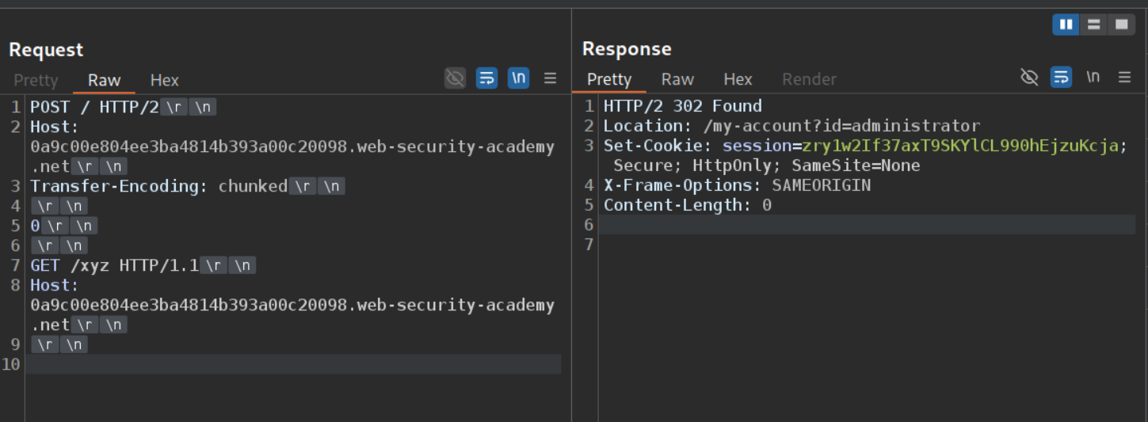This screenshot has width=1148, height=422.
Task: Select the Request Pretty tab
Action: tap(36, 80)
